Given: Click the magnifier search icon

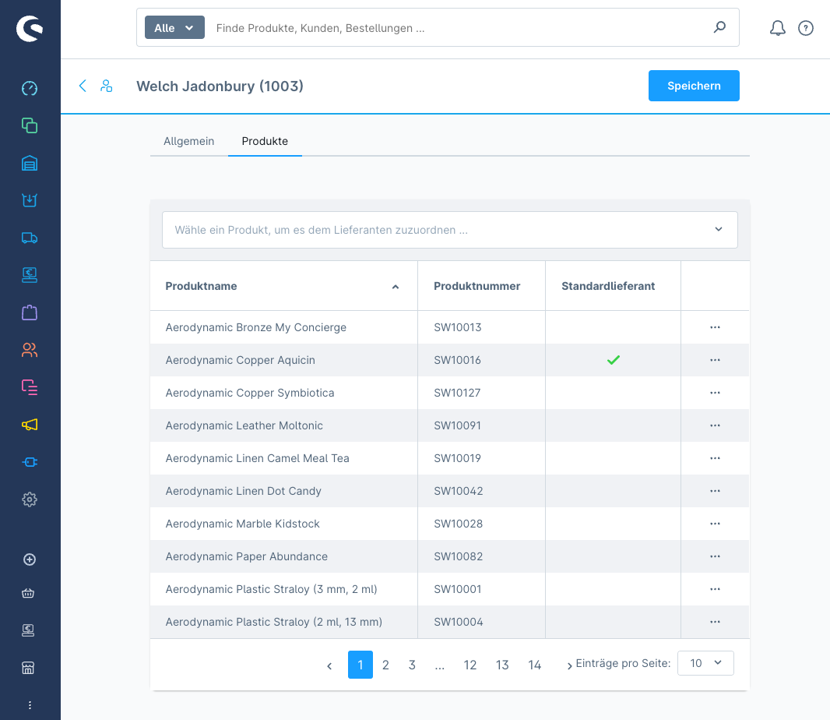Looking at the screenshot, I should (x=719, y=28).
